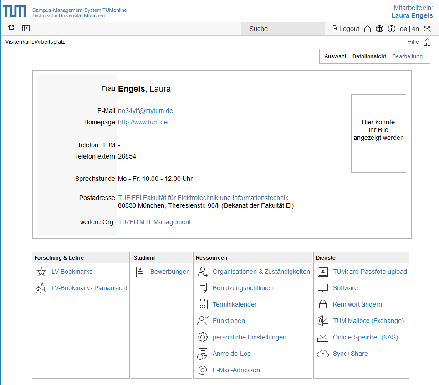
Task: Open TUZEITM IT Management organization link
Action: coord(154,222)
